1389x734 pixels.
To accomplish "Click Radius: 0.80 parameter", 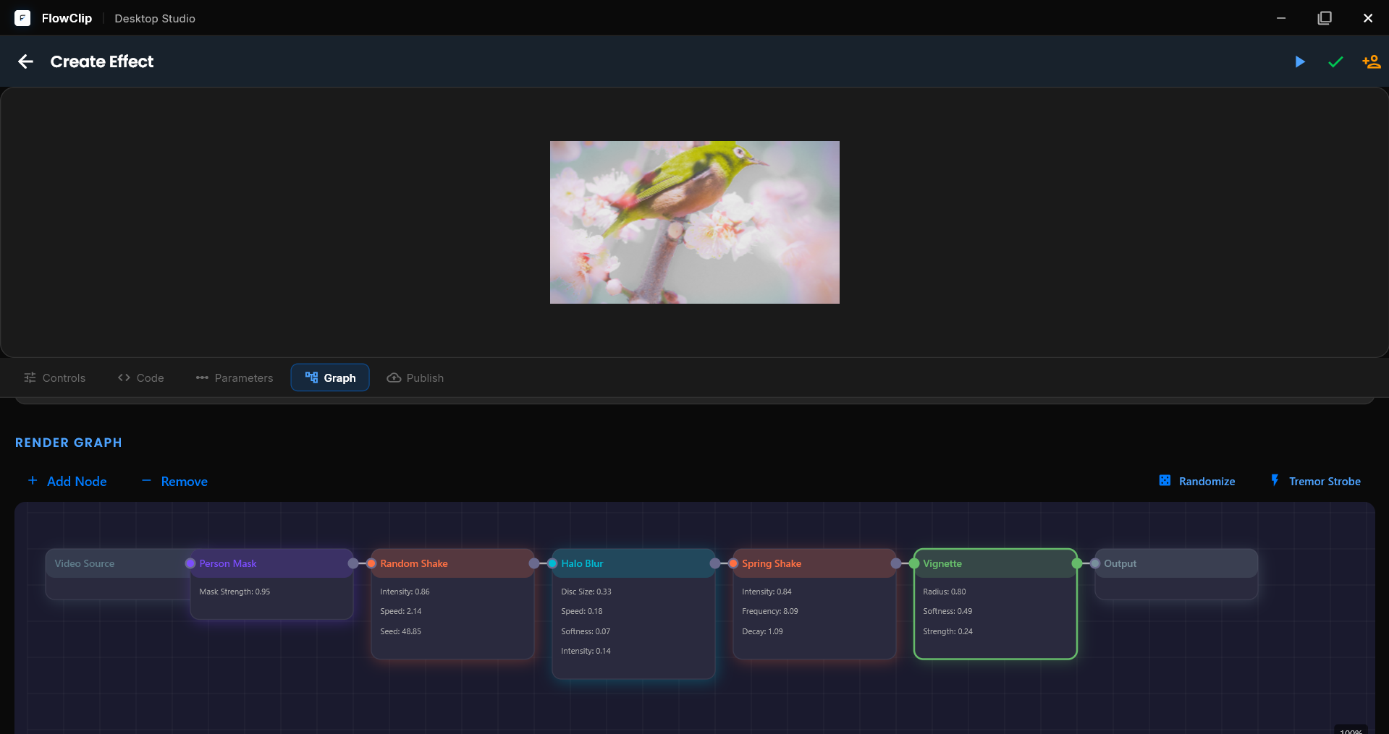I will [x=945, y=592].
